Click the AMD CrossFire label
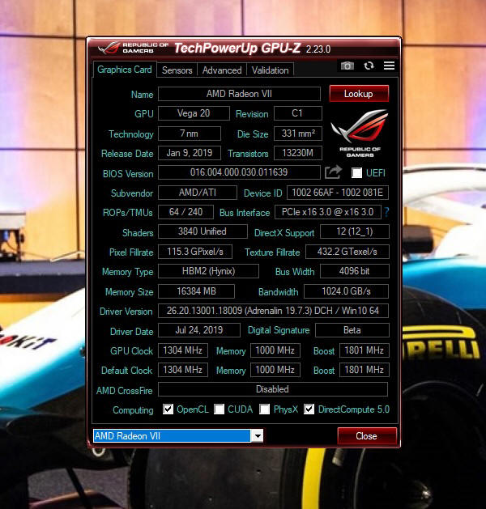This screenshot has height=509, width=486. 125,391
